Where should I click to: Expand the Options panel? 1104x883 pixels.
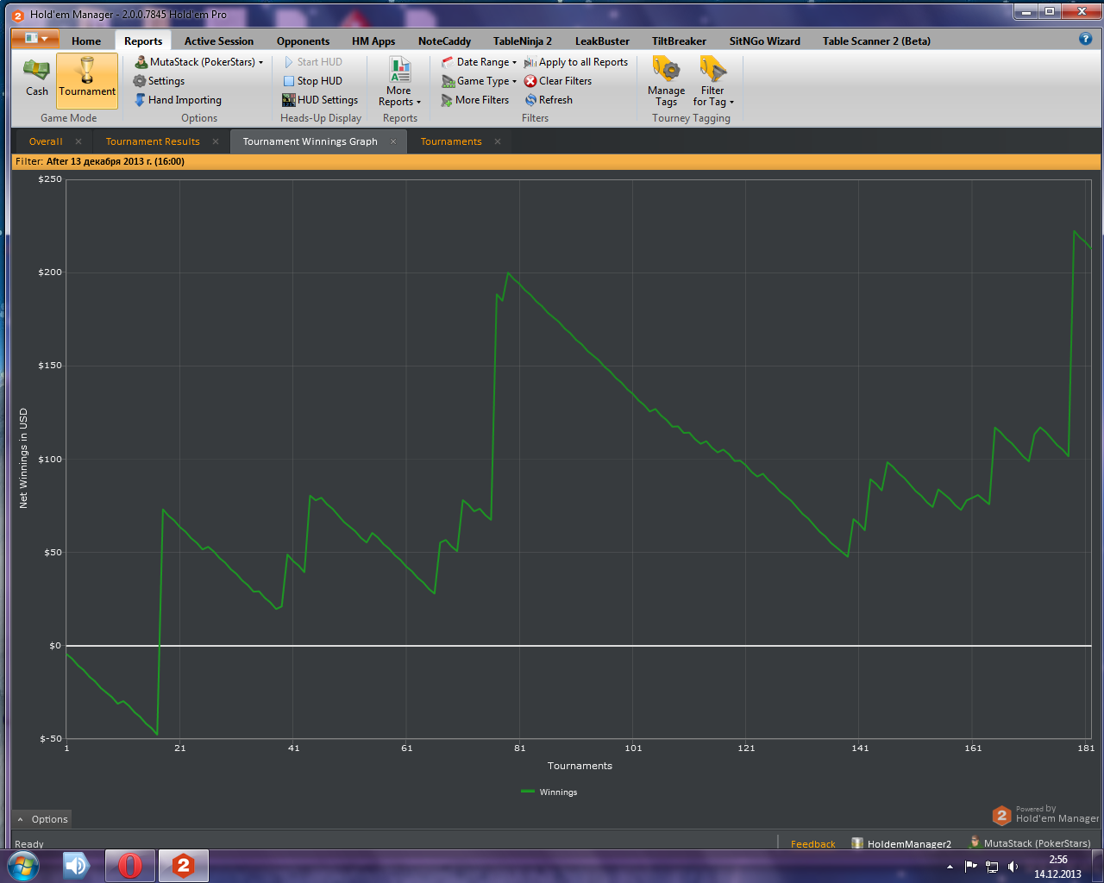[42, 819]
